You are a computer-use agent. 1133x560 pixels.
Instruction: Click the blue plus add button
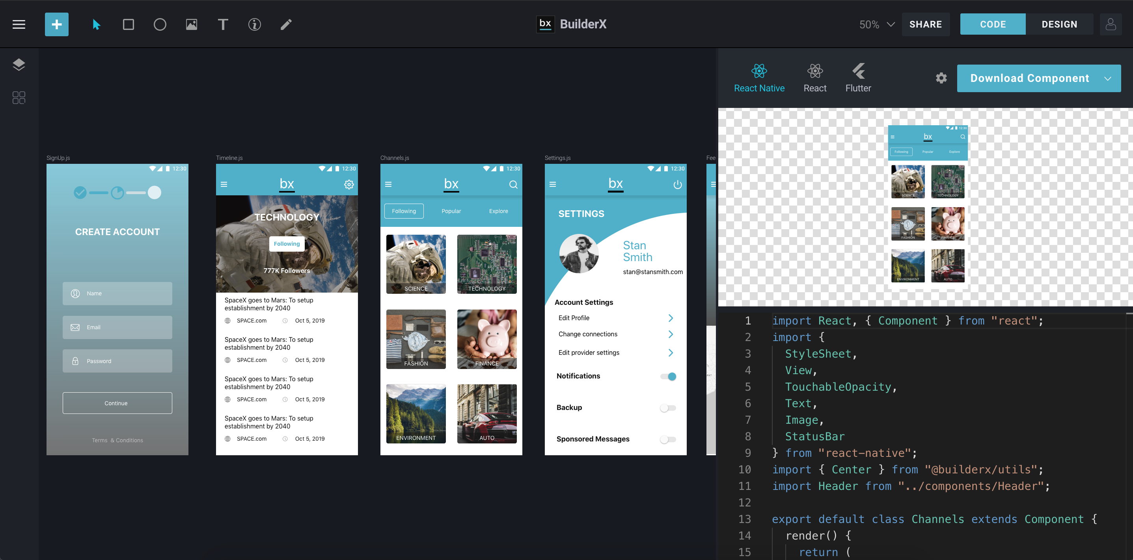pyautogui.click(x=57, y=24)
